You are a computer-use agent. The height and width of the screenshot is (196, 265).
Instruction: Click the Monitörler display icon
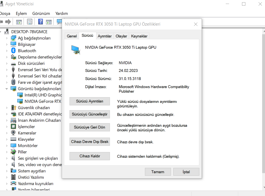13,146
